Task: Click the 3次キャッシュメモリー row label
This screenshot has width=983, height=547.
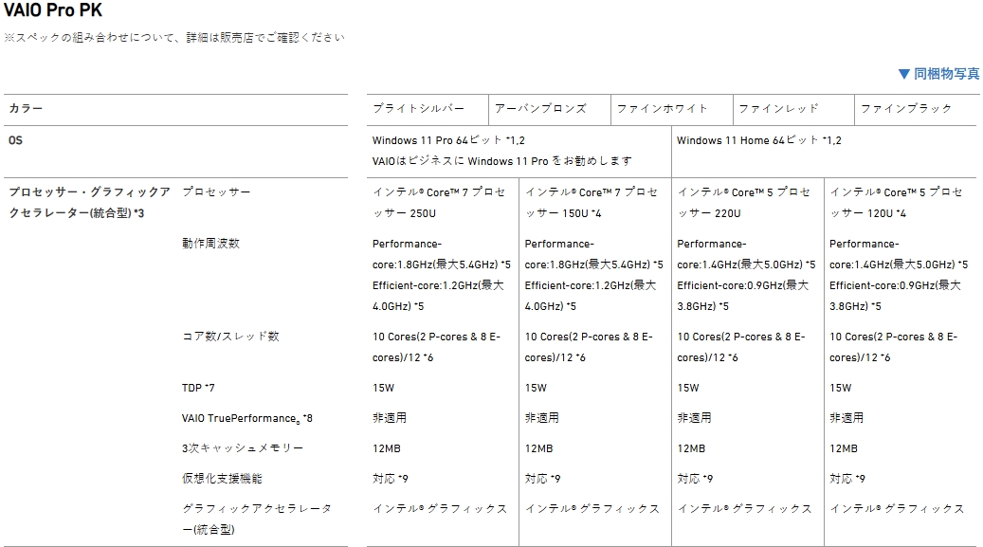Action: 243,448
